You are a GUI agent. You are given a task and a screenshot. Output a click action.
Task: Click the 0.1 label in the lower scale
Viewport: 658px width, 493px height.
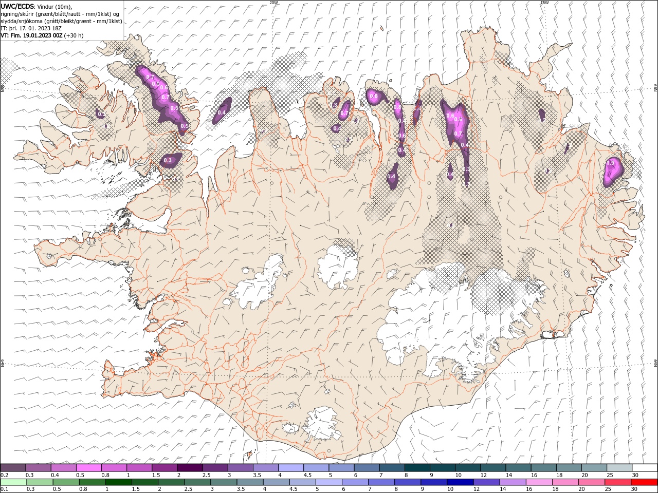[4, 489]
